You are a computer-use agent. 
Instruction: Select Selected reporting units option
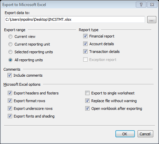10,52
